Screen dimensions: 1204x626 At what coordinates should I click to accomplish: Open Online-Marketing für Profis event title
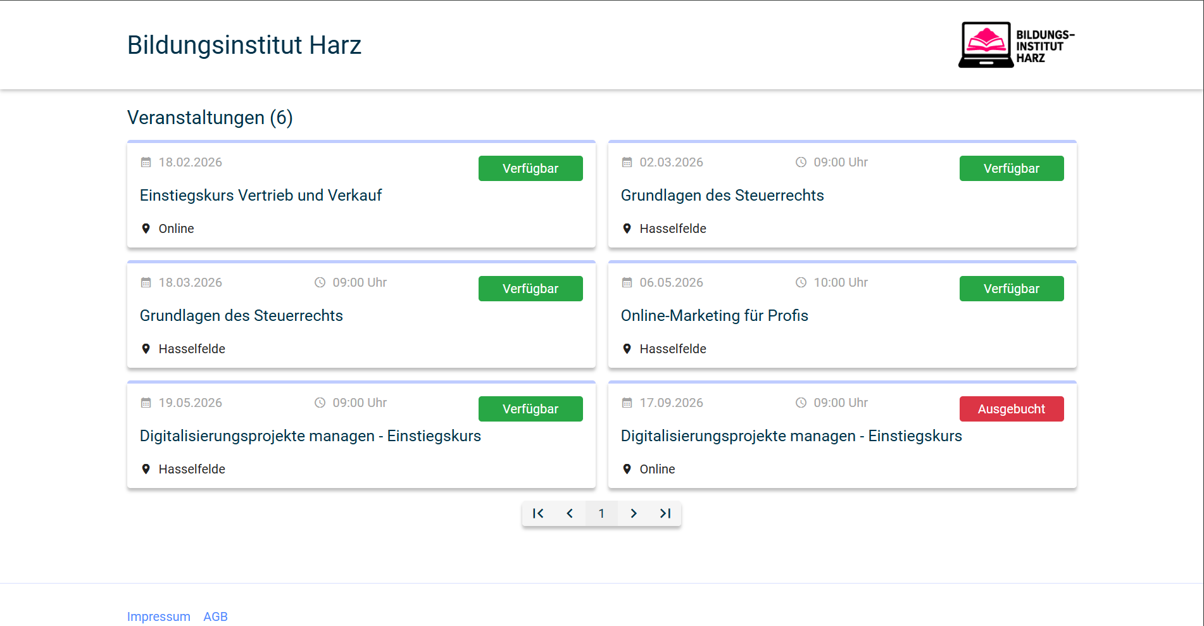(x=714, y=316)
